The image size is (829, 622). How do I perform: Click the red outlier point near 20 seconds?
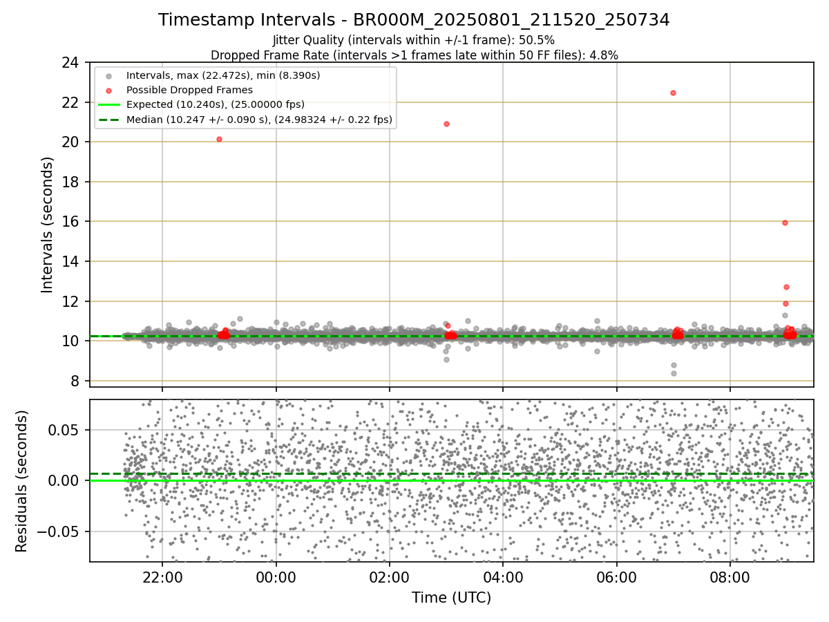pyautogui.click(x=219, y=139)
